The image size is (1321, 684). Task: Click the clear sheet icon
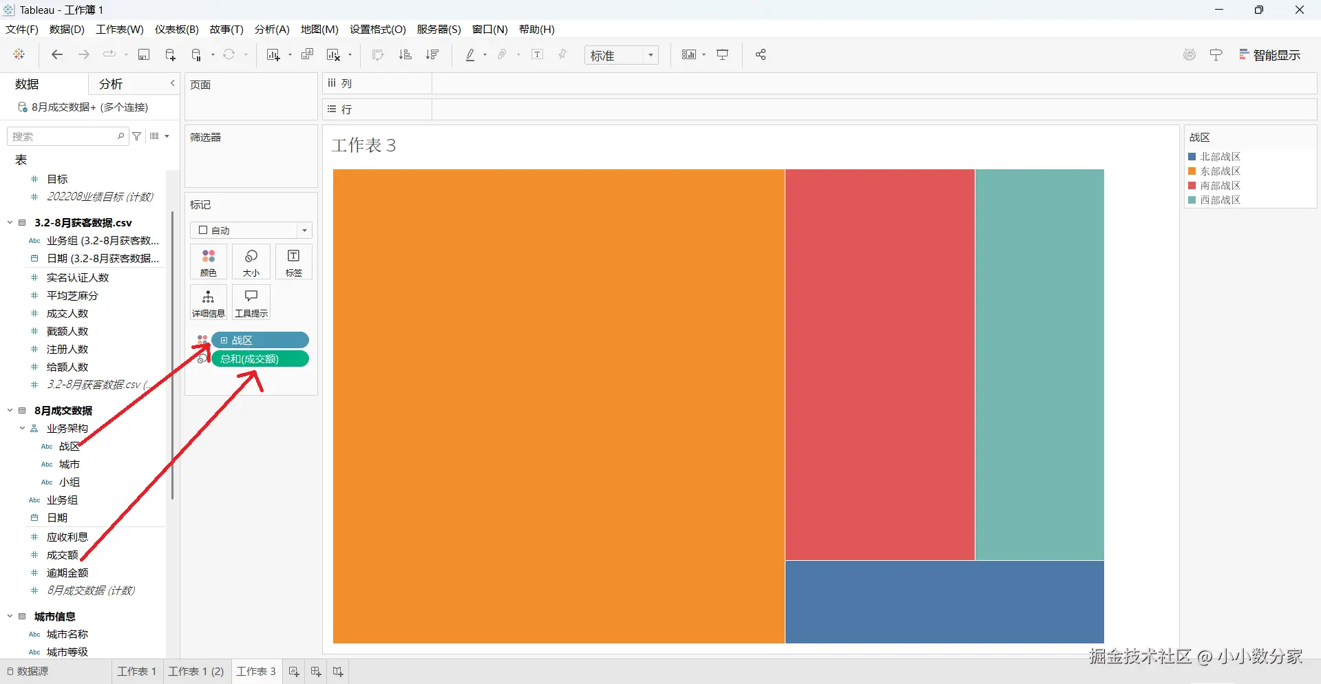pos(334,54)
